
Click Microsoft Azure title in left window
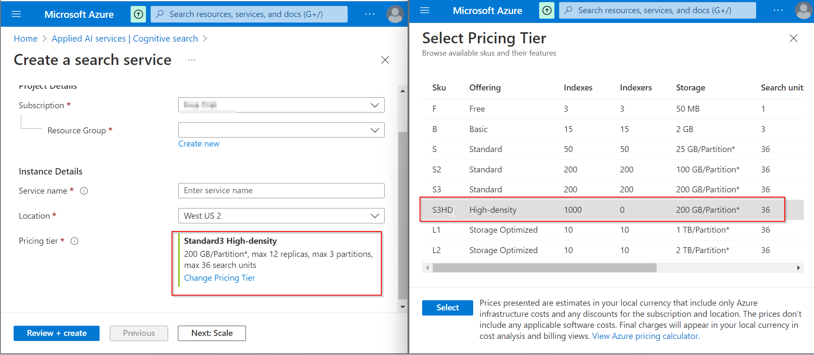click(79, 14)
